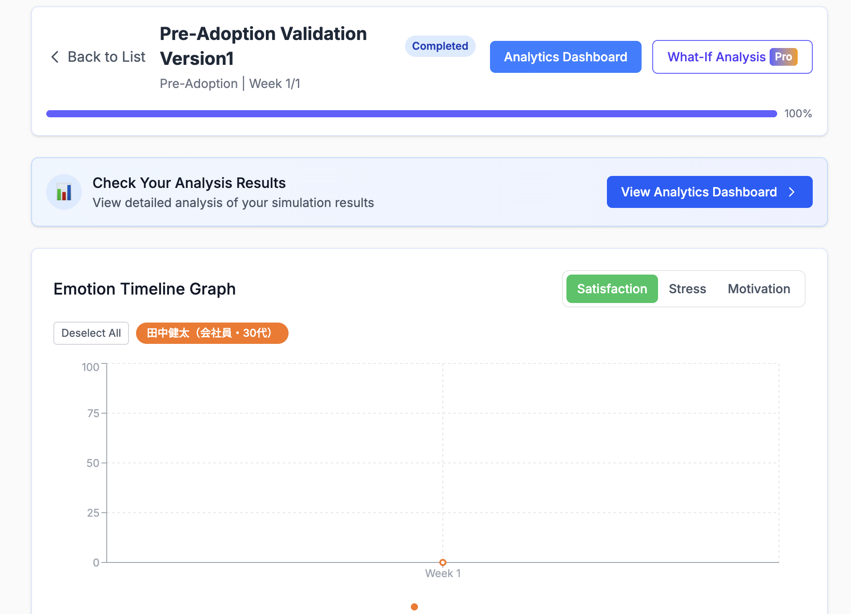Image resolution: width=851 pixels, height=614 pixels.
Task: Open the Analytics Dashboard
Action: 566,57
